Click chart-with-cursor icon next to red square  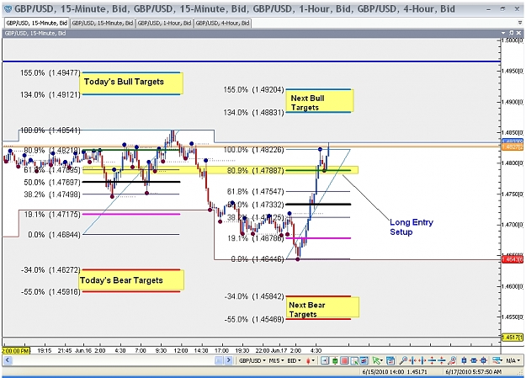pos(354,361)
